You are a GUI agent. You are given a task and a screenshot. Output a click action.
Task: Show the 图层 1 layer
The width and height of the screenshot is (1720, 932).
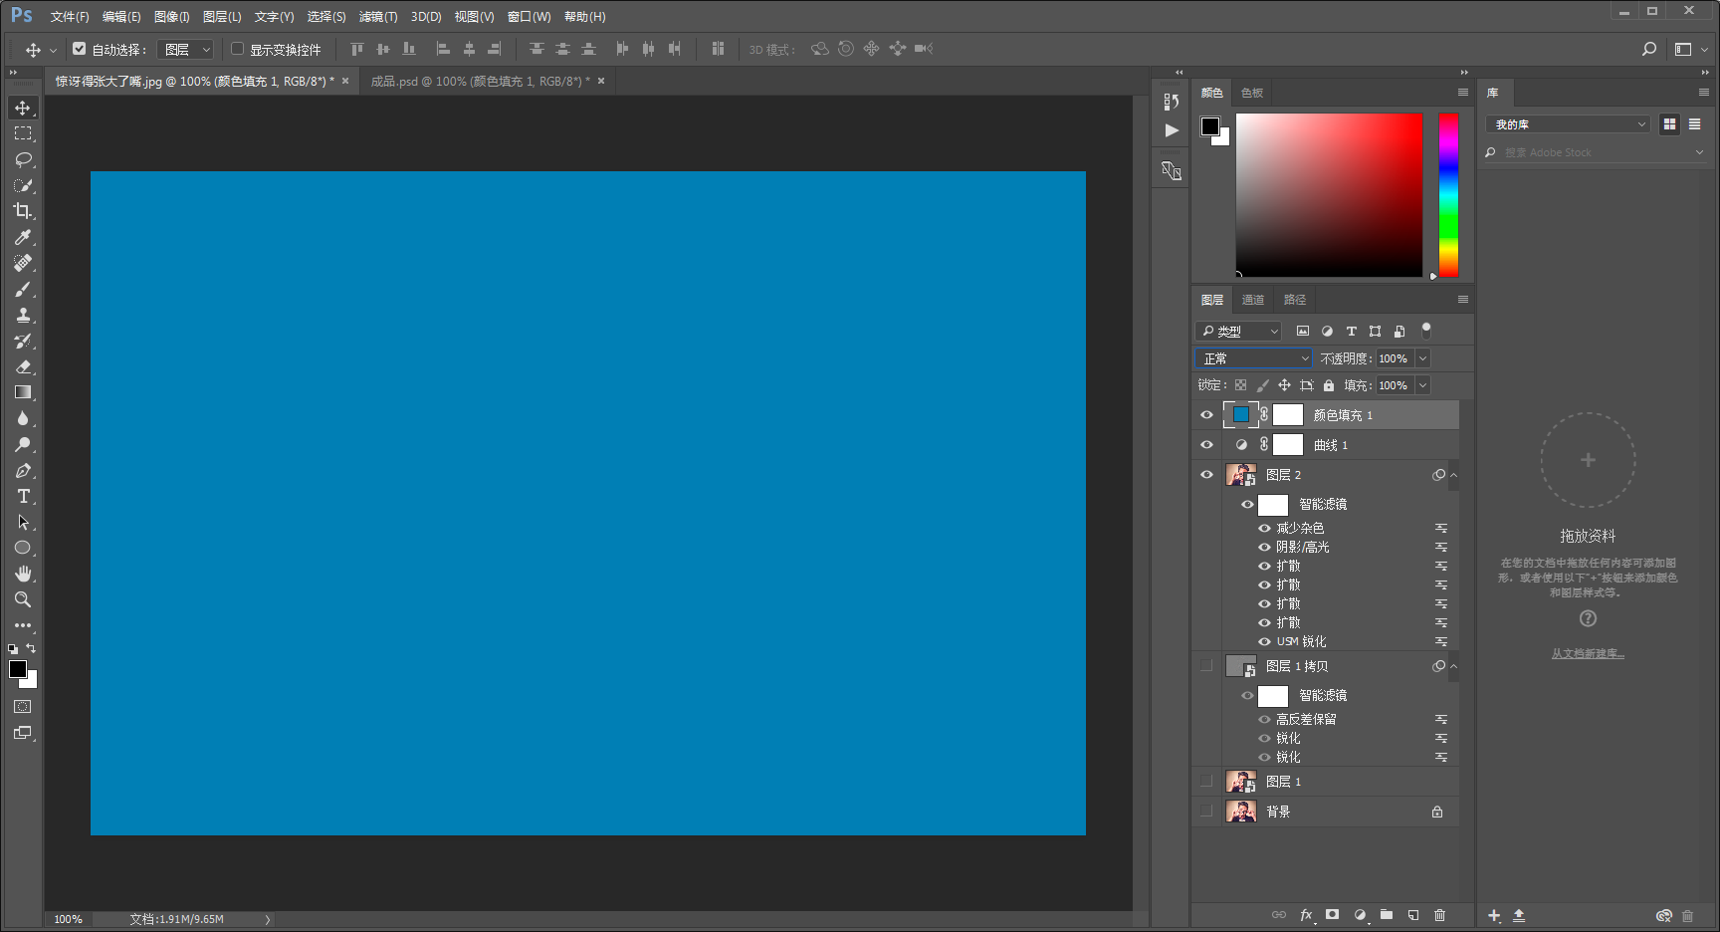tap(1206, 782)
